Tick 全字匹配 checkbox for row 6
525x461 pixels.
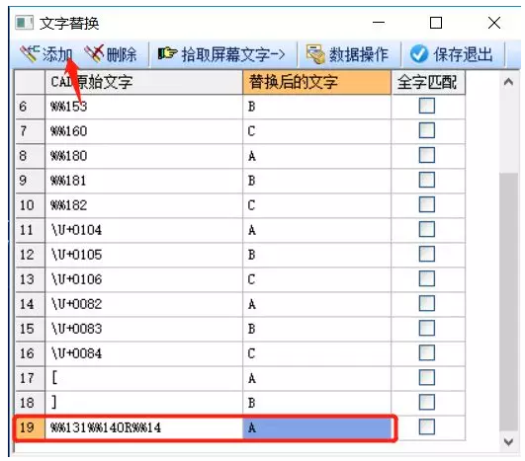[x=427, y=106]
